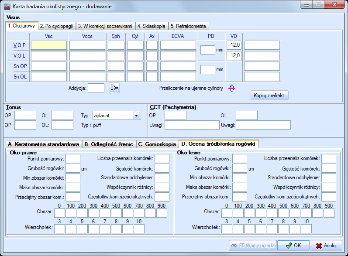Click the CCT OL pachymetry field
Image resolution: width=348 pixels, height=256 pixels.
pos(247,116)
